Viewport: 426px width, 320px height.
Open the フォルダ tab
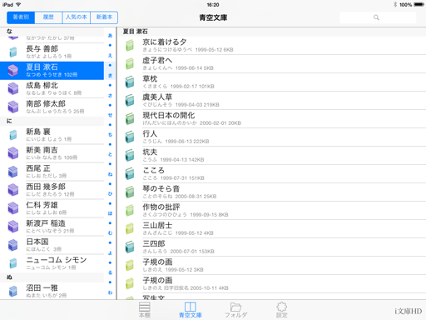(235, 310)
